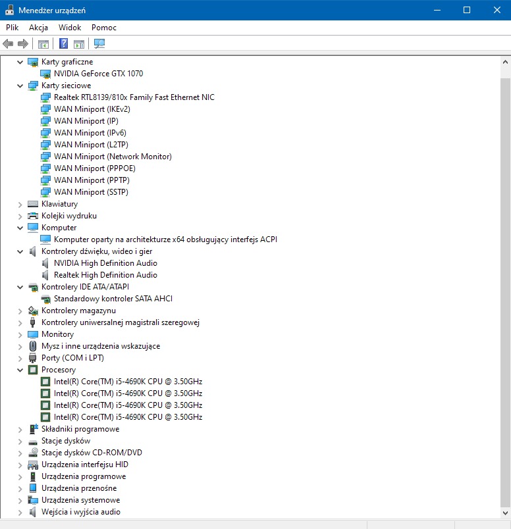The height and width of the screenshot is (529, 511).
Task: Expand the Urządzenia przenośne category
Action: (20, 488)
